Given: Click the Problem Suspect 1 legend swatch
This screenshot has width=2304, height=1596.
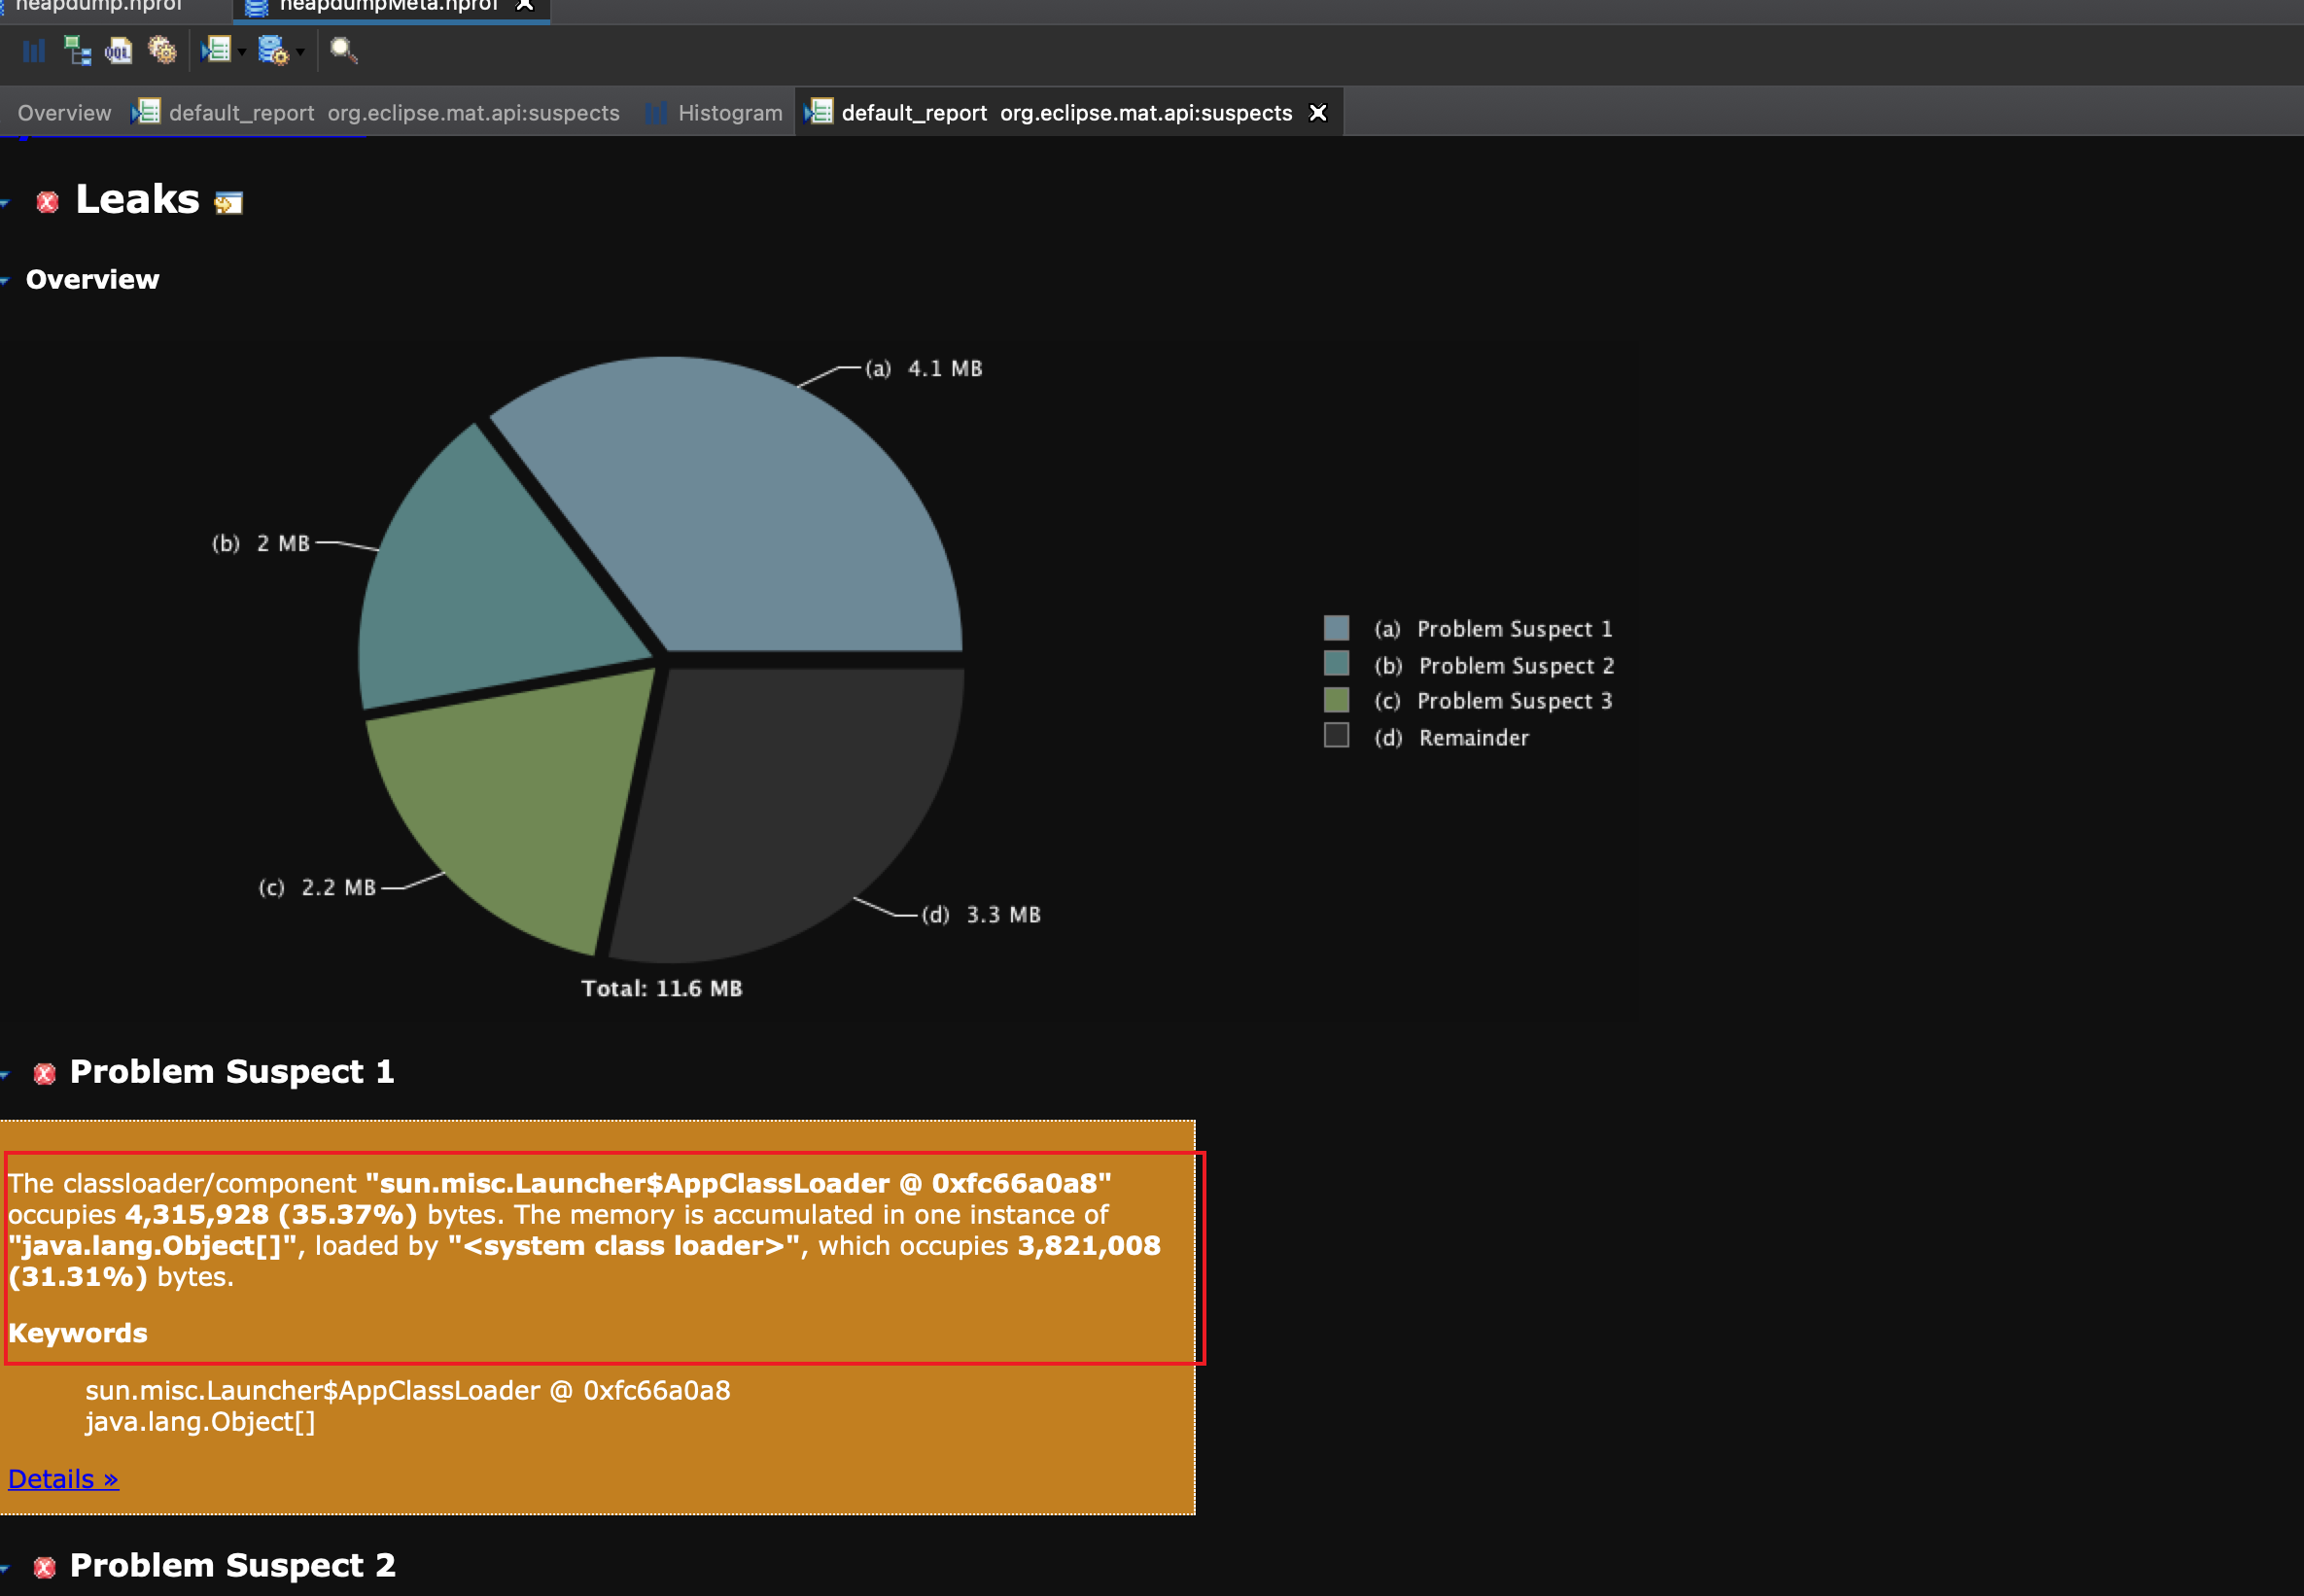Looking at the screenshot, I should coord(1336,628).
